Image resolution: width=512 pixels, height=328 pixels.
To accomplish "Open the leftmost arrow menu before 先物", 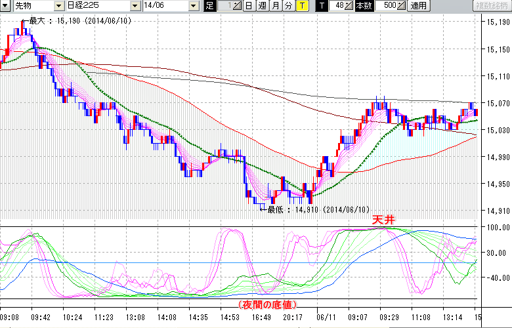I will pyautogui.click(x=6, y=6).
